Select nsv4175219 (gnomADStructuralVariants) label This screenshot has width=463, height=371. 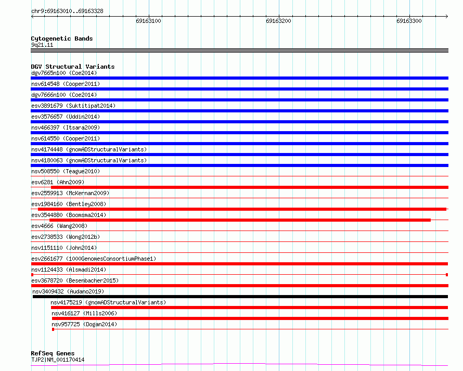click(x=108, y=302)
